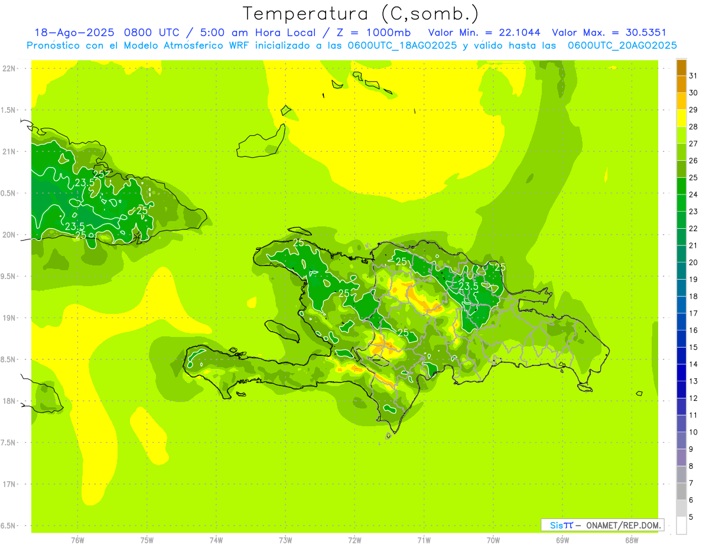Image resolution: width=709 pixels, height=548 pixels.
Task: Click 'Valor Max. = 30.5351' text
Action: click(609, 33)
